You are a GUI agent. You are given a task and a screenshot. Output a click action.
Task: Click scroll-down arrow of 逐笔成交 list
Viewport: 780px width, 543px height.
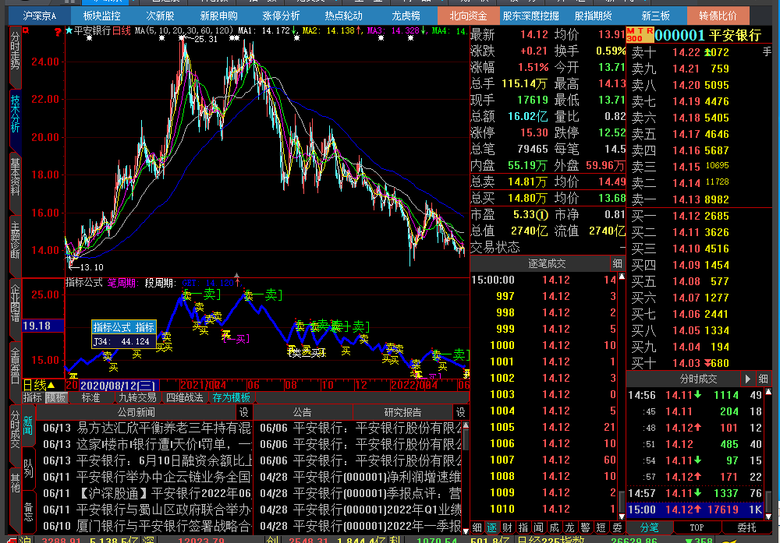click(x=622, y=516)
